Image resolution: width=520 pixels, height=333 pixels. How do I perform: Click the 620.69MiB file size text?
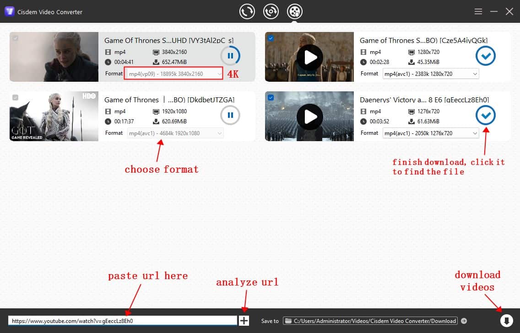[x=174, y=121]
